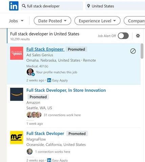Open the MagnaFlow company logo
The height and width of the screenshot is (162, 145).
pos(17,138)
